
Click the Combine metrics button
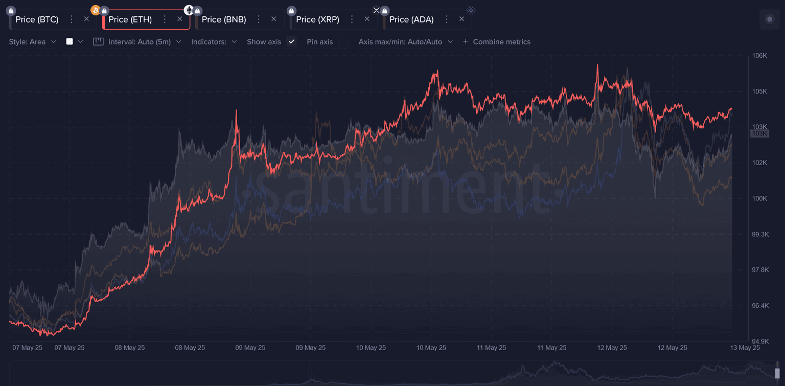(496, 42)
